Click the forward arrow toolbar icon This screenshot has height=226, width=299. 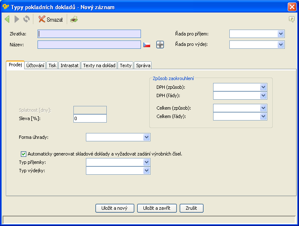point(17,19)
